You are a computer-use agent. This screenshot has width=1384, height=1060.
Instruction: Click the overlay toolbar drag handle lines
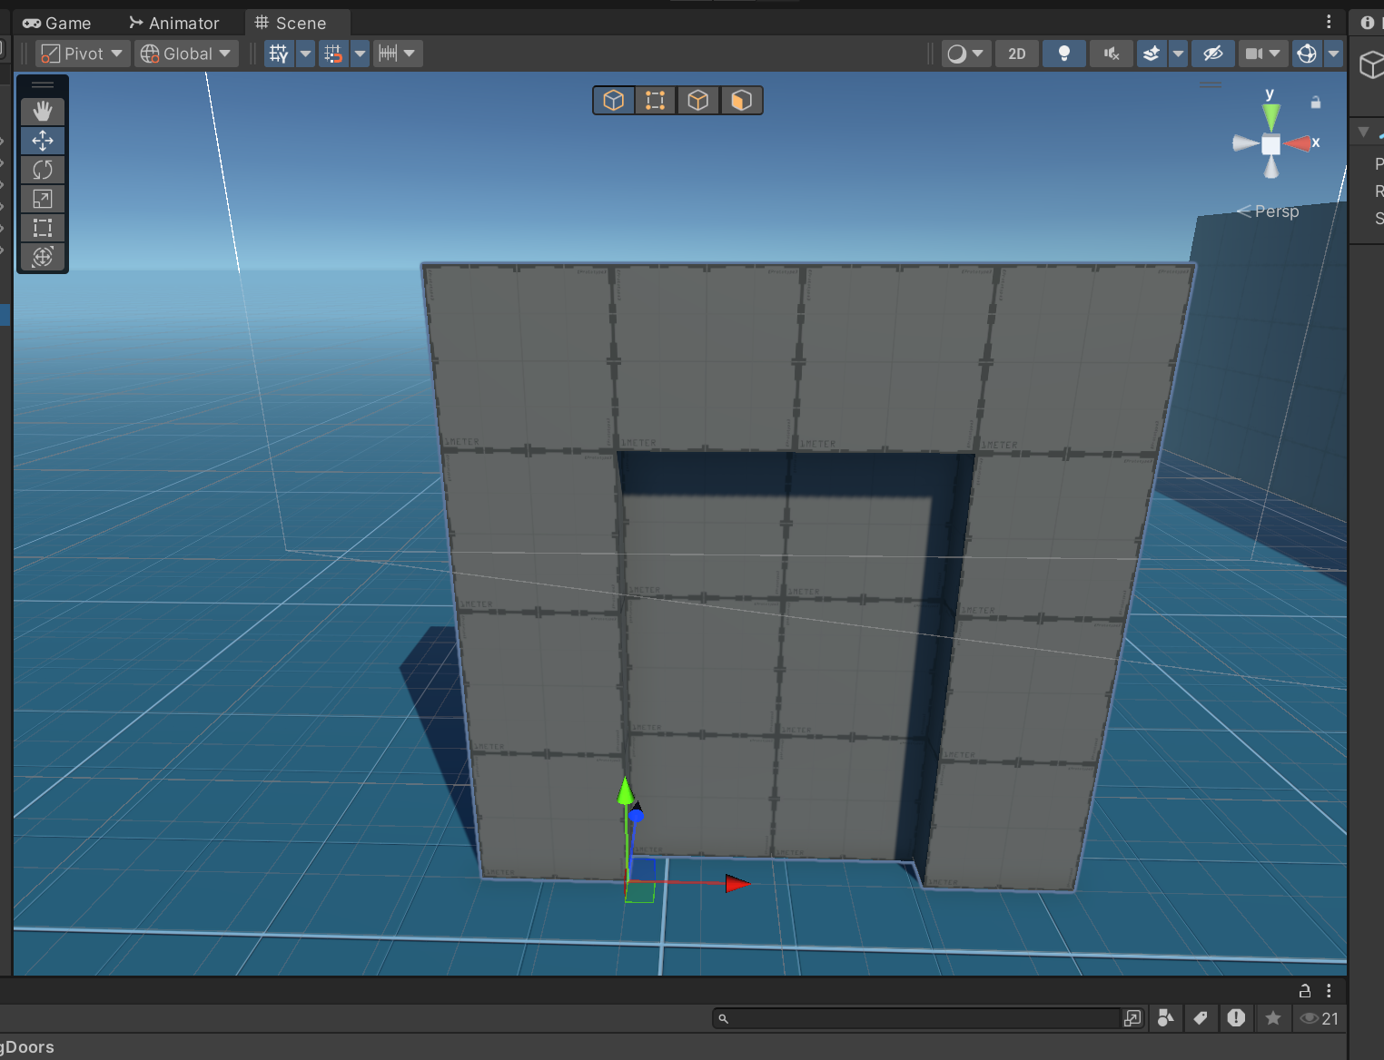[x=43, y=84]
